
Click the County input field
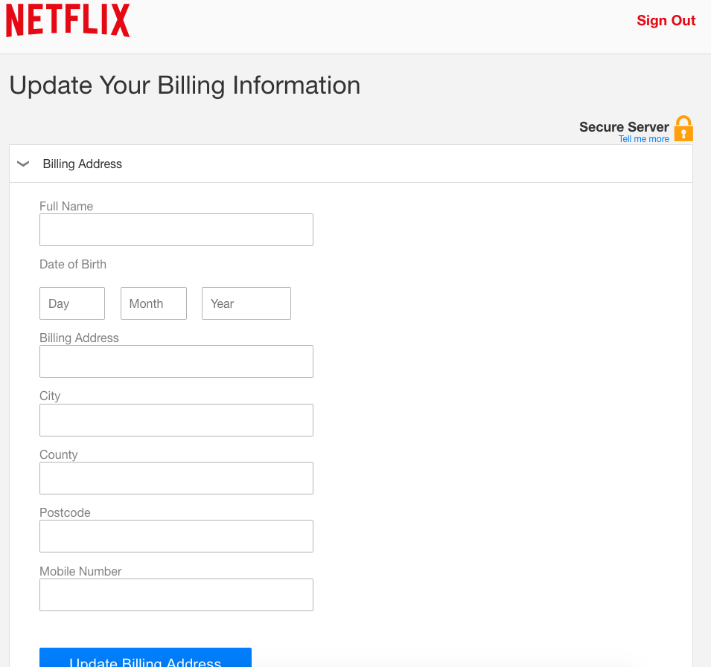[176, 478]
